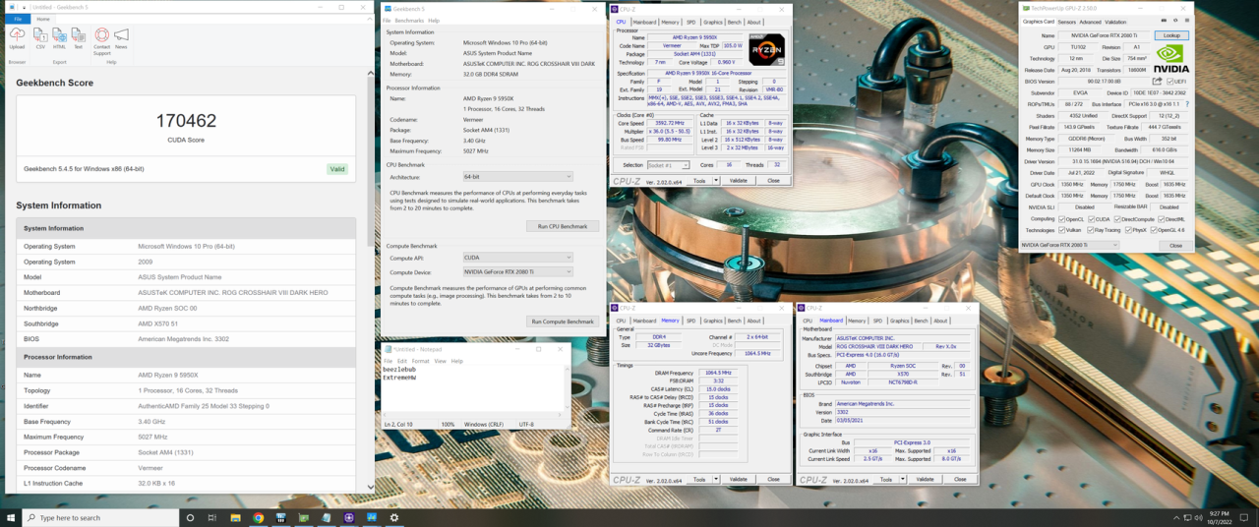Export results as CSV
The height and width of the screenshot is (527, 1259).
(x=40, y=37)
